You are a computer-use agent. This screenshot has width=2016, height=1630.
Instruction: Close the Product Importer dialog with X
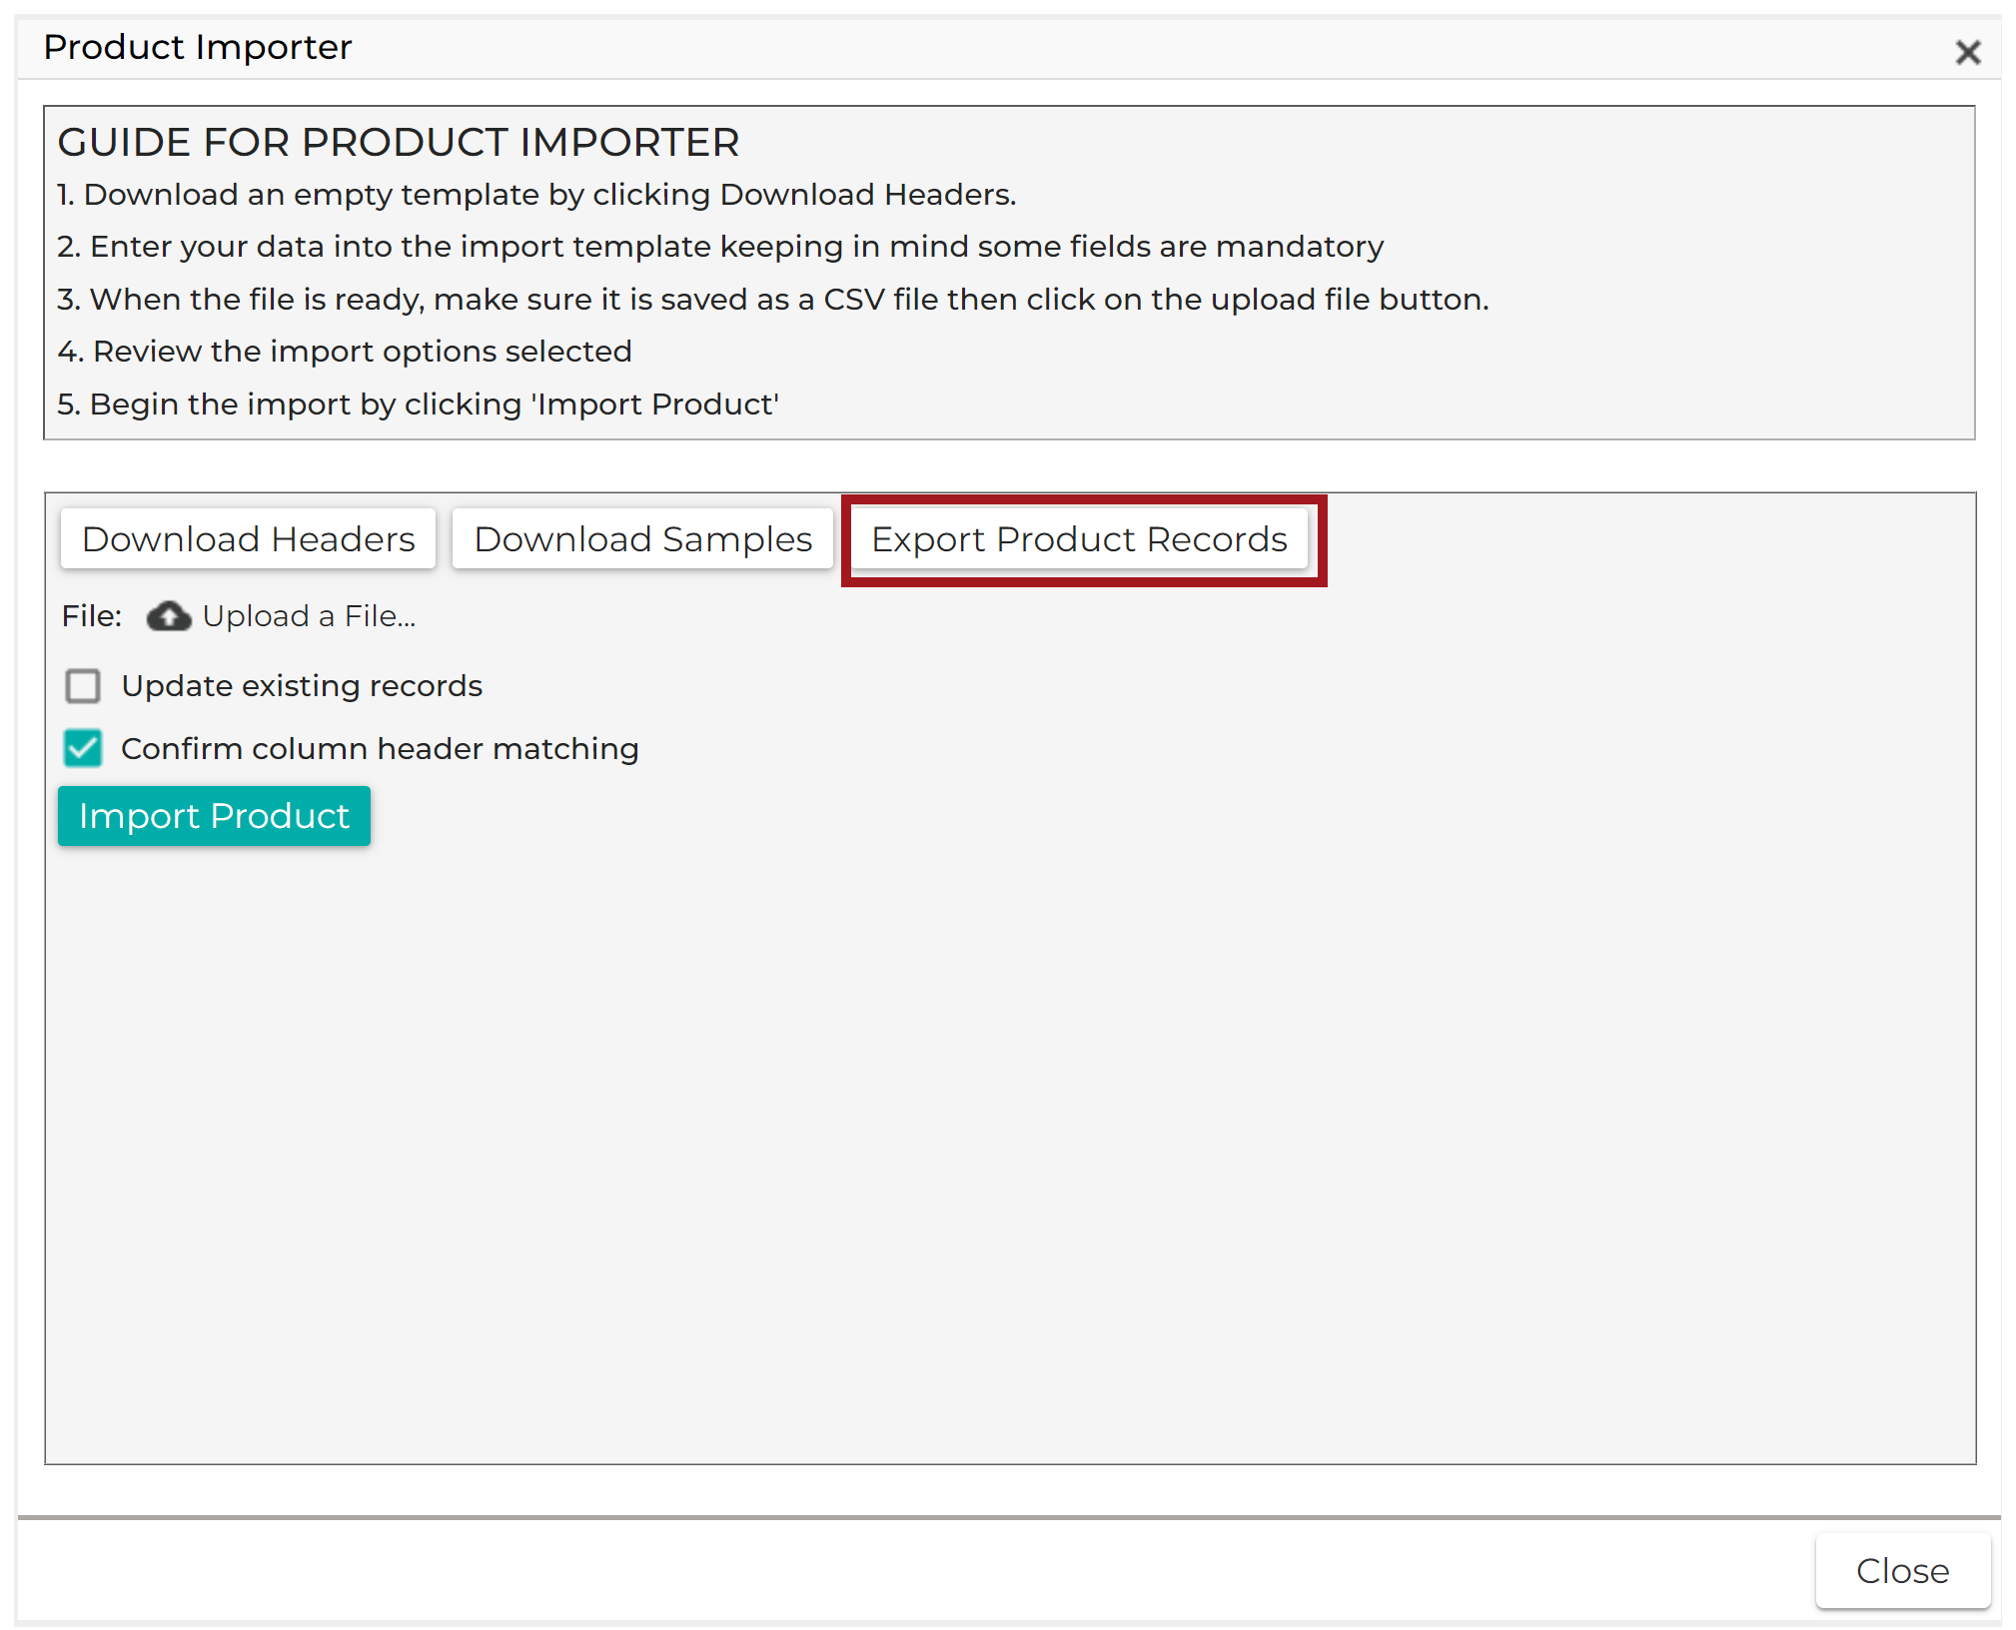pyautogui.click(x=1967, y=52)
